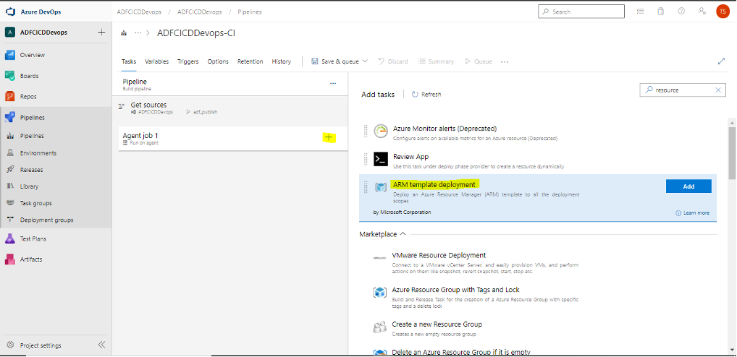Viewport: 737px width, 357px height.
Task: Open the ellipsis beside pipeline title
Action: [138, 33]
